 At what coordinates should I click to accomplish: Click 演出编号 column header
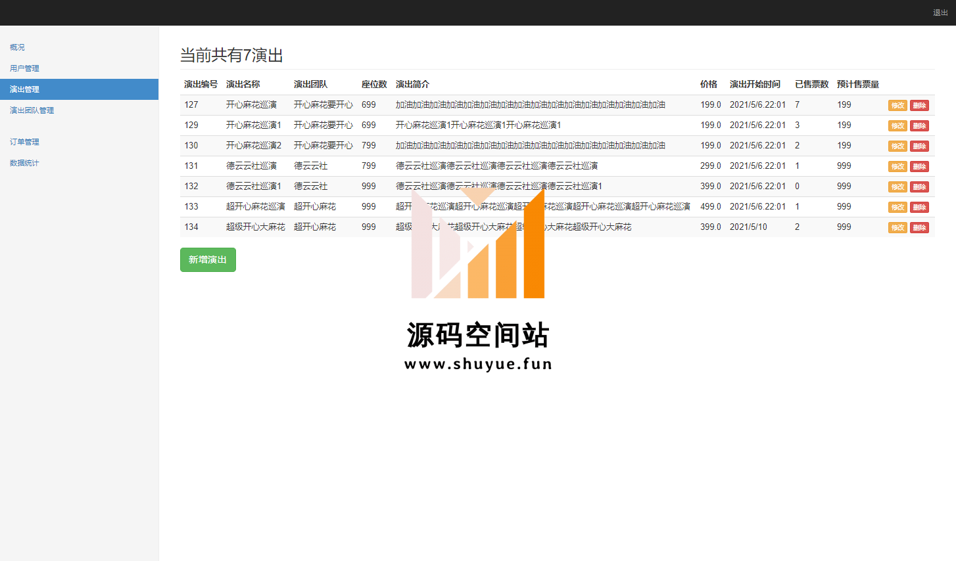click(x=201, y=84)
